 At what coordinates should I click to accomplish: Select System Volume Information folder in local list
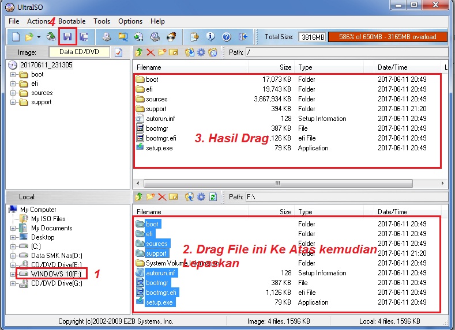click(182, 263)
